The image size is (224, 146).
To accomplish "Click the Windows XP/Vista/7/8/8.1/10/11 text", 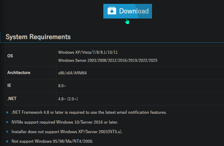I will [88, 52].
